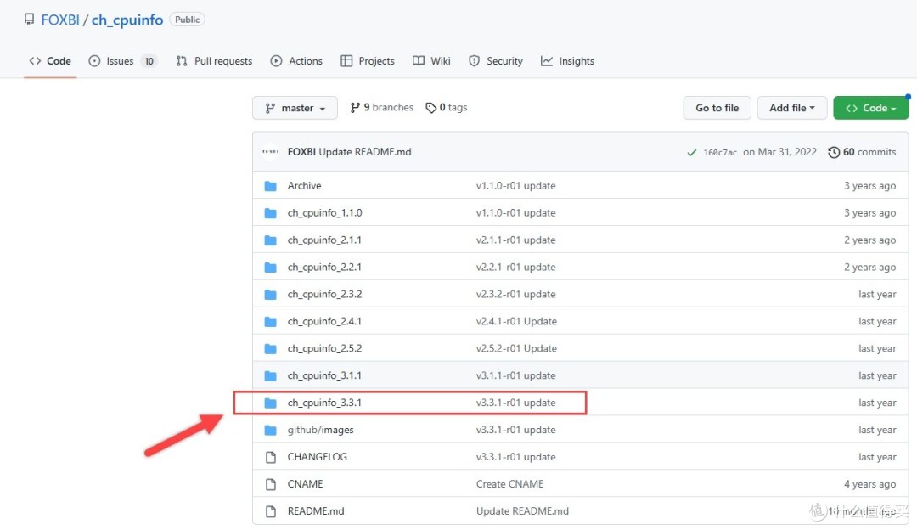Click the commit date on Mar 31, 2022

click(779, 152)
